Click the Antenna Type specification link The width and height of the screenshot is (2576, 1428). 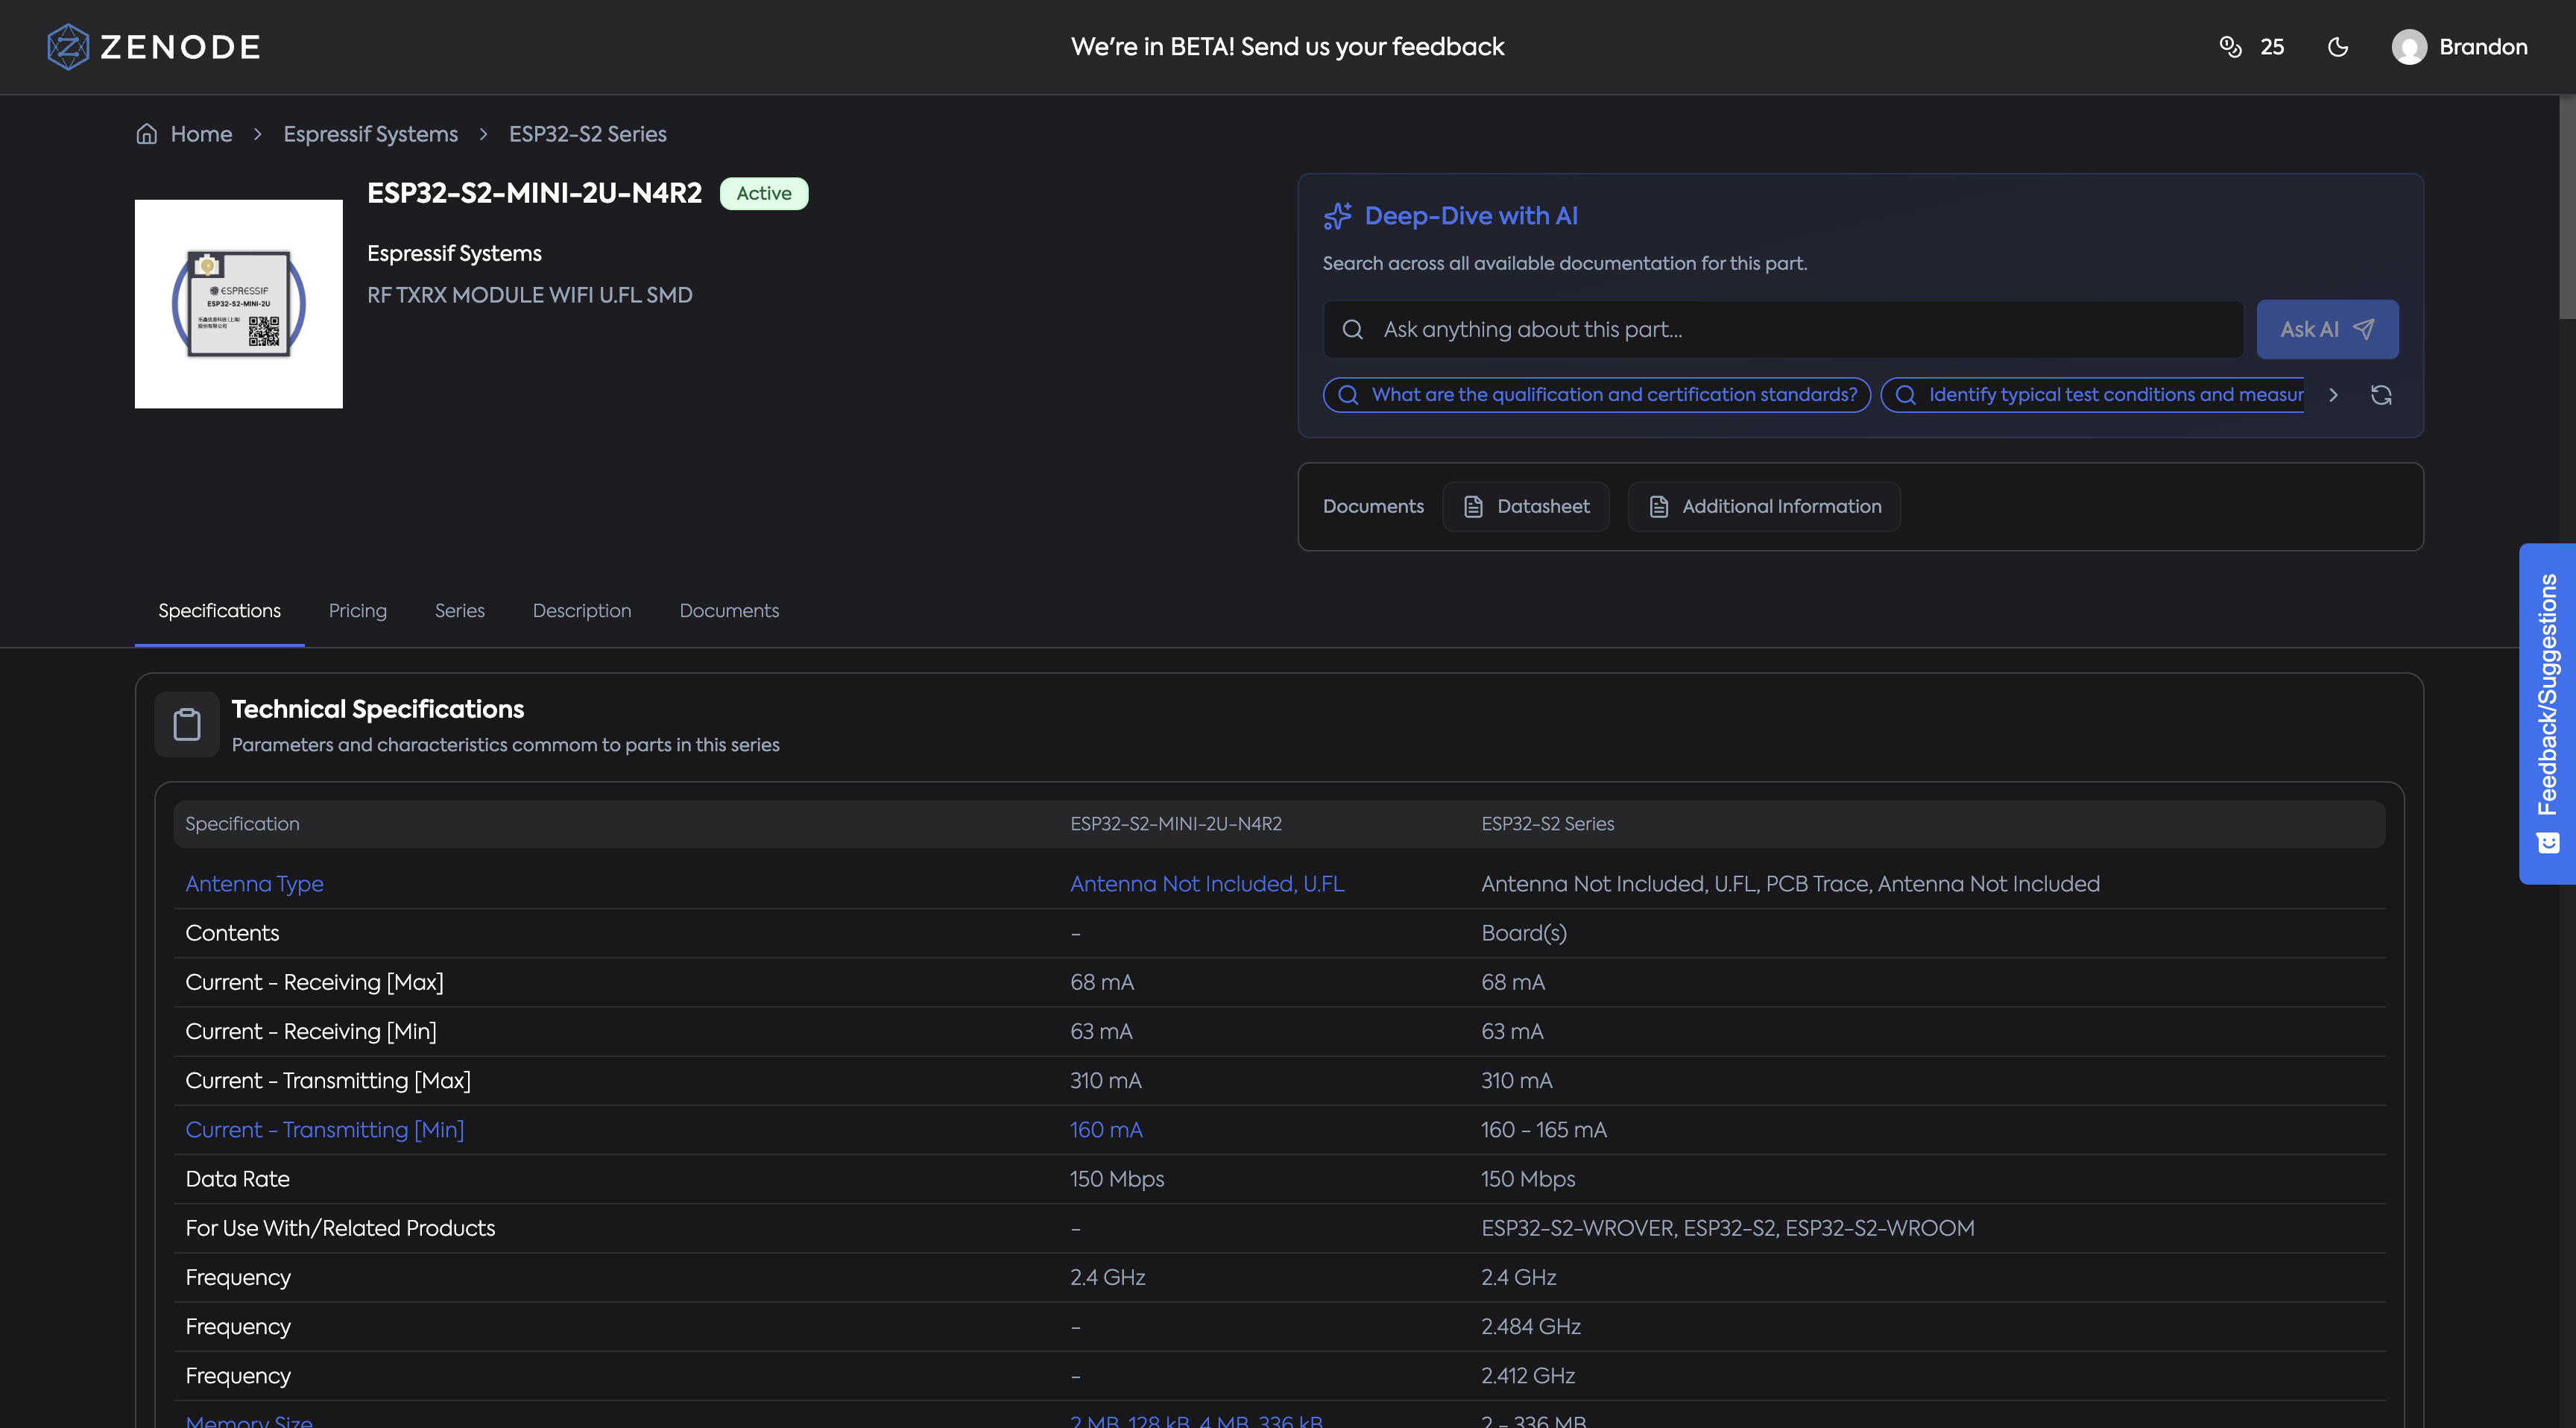click(254, 884)
